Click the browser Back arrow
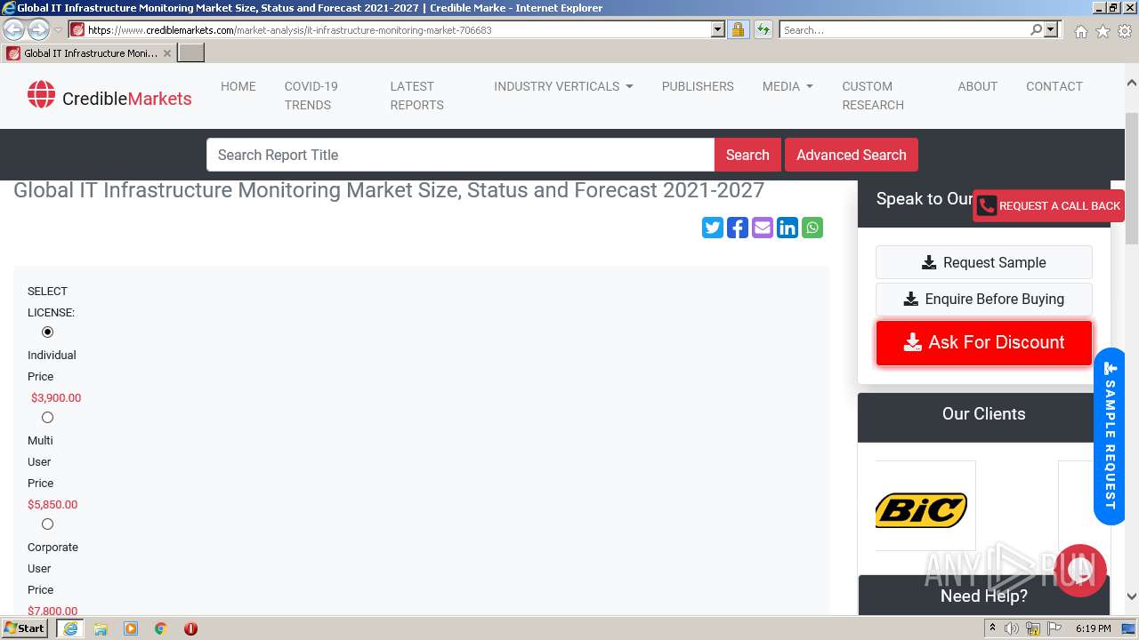Image resolution: width=1139 pixels, height=640 pixels. point(14,29)
